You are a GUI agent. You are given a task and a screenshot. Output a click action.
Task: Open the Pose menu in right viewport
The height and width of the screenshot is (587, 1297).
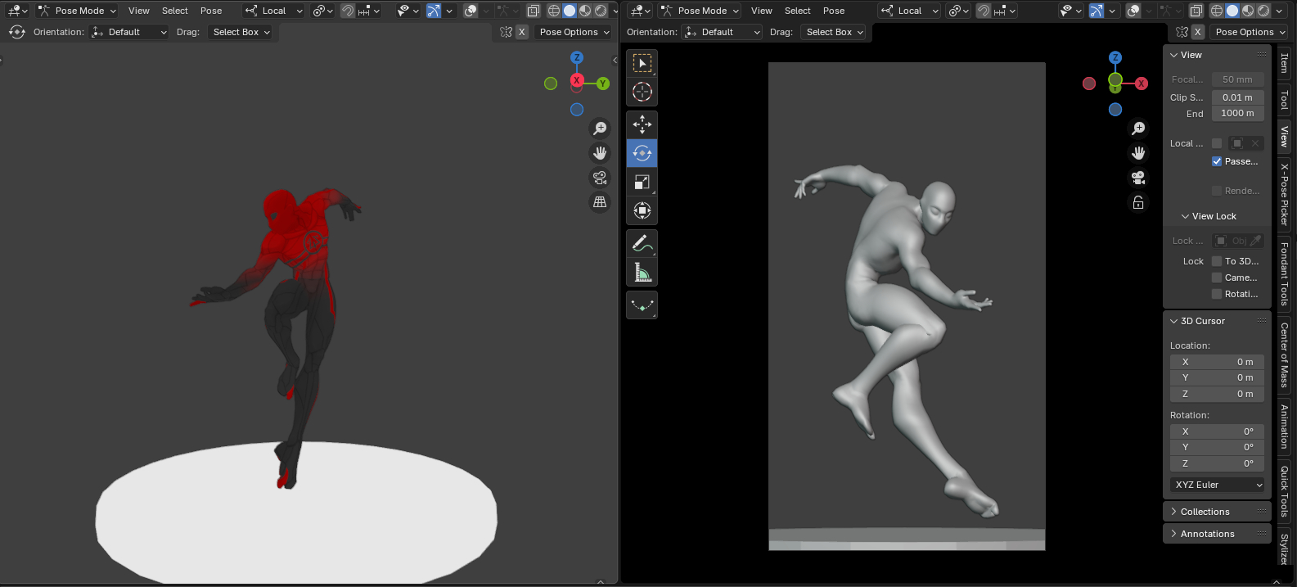pos(833,11)
